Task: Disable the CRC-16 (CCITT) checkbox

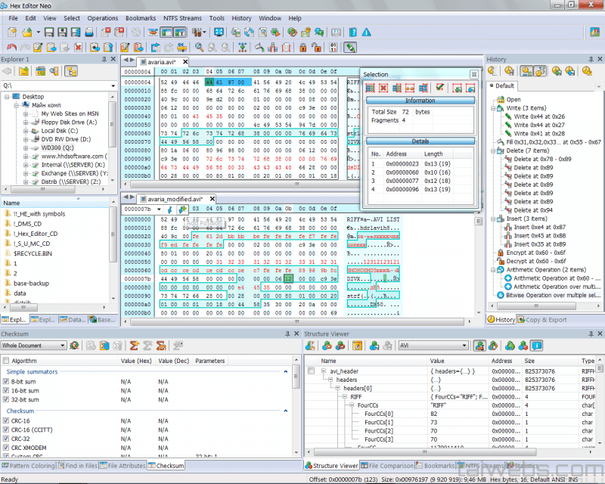Action: (7, 430)
